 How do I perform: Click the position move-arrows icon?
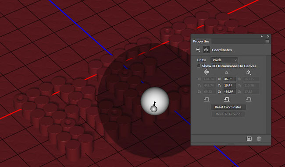point(207,72)
